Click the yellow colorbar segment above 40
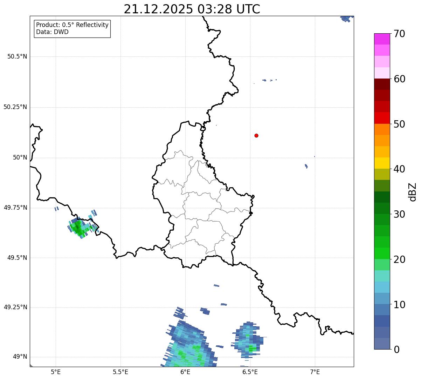The width and height of the screenshot is (421, 379). pos(382,163)
